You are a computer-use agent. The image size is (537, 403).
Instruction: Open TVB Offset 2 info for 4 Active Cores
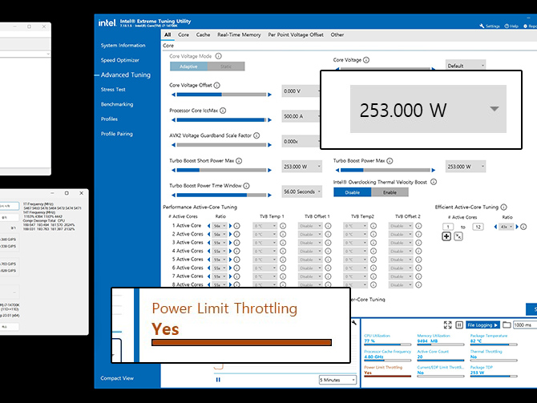(418, 251)
